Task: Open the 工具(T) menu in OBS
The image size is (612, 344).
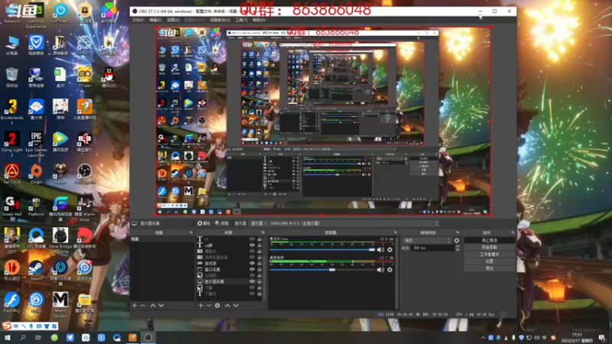Action: click(241, 20)
